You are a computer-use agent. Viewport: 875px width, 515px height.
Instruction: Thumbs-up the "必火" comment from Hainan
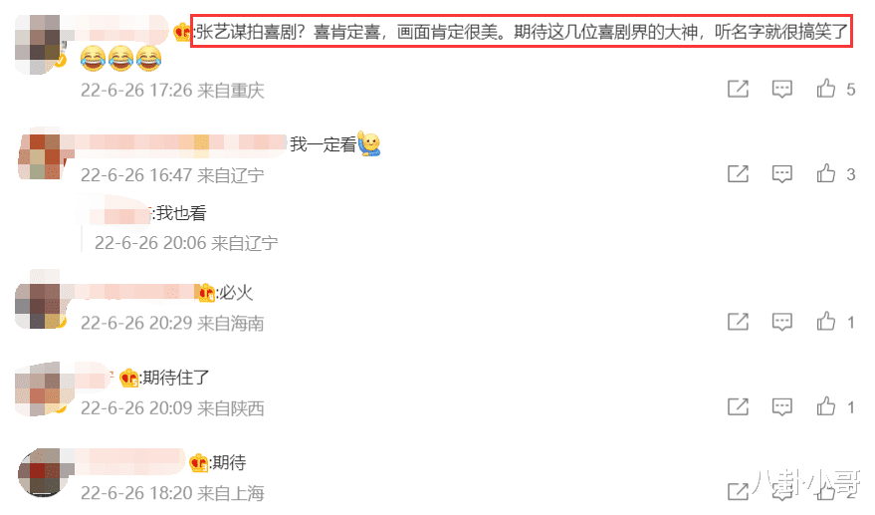826,321
